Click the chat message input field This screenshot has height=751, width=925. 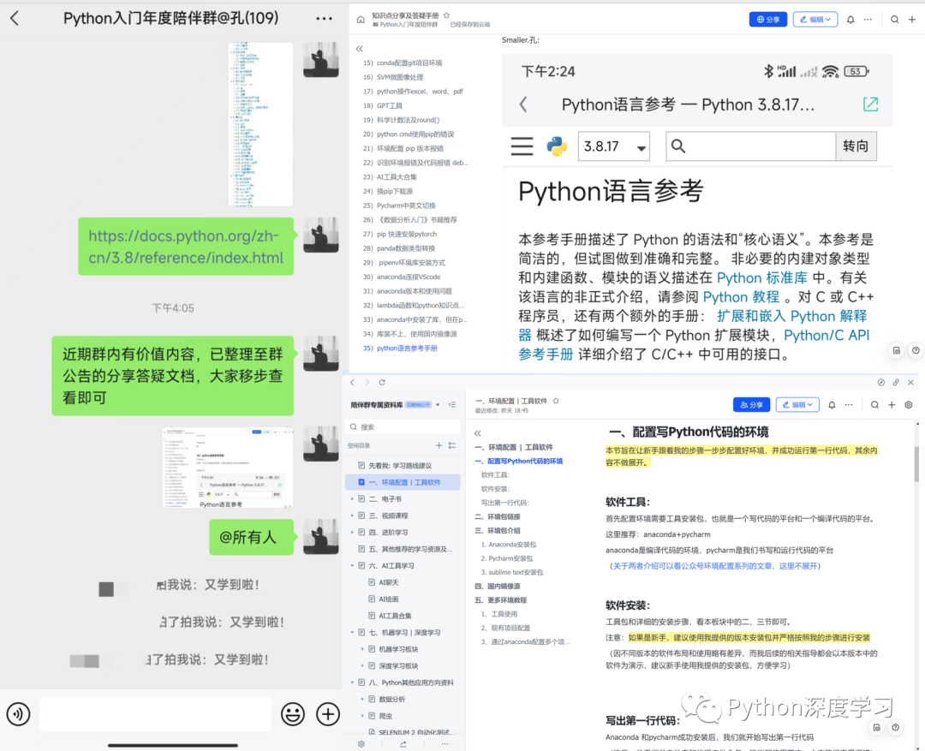[x=155, y=714]
